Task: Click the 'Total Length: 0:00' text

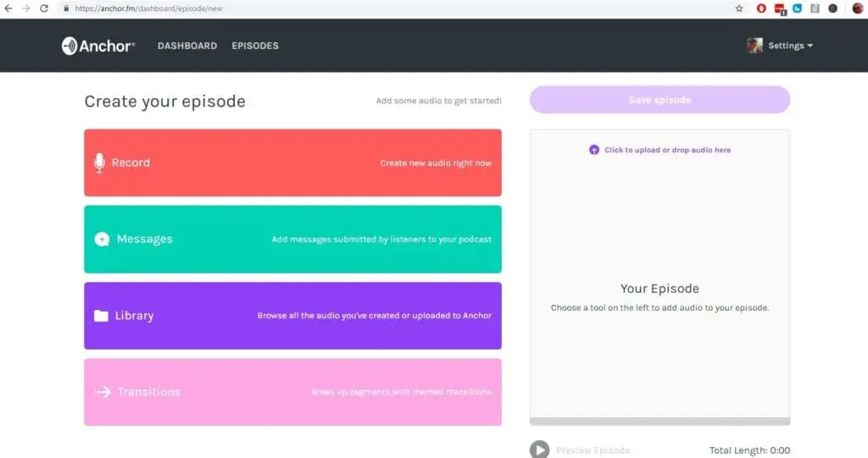Action: [x=749, y=450]
